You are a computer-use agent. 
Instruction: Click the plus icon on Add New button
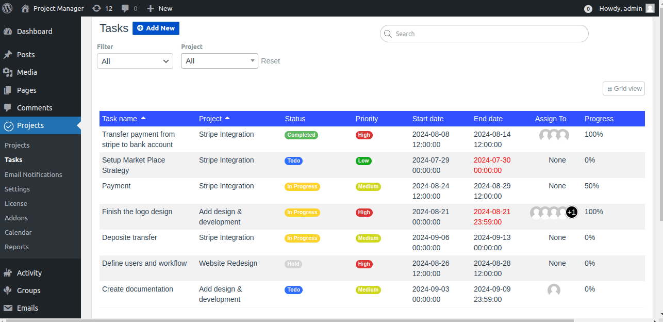tap(140, 28)
